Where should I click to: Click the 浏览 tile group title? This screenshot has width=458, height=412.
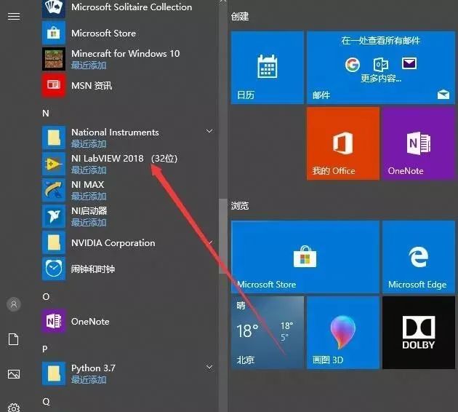pos(240,205)
